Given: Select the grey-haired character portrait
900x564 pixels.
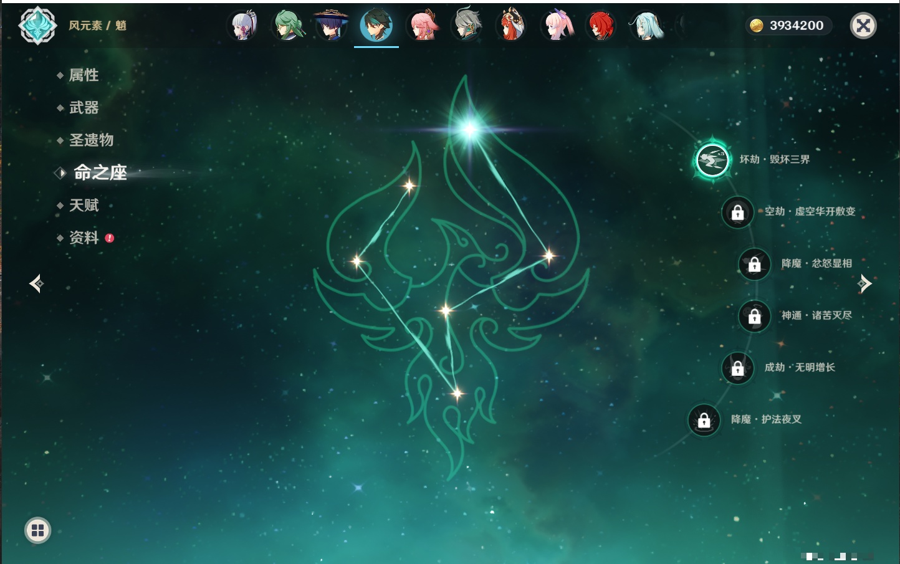Looking at the screenshot, I should 467,26.
